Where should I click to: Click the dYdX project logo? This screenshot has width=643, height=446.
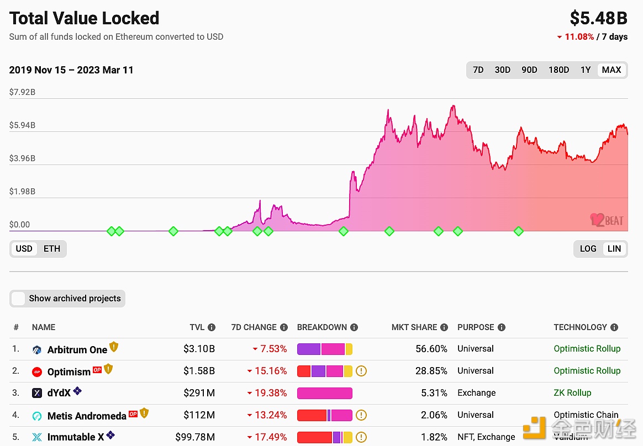point(36,393)
